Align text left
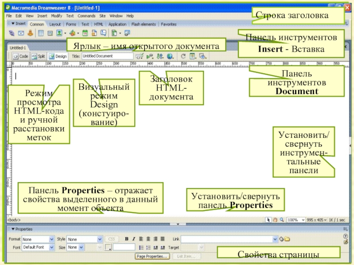Viewport: 354px width, 265px height. coord(141,239)
